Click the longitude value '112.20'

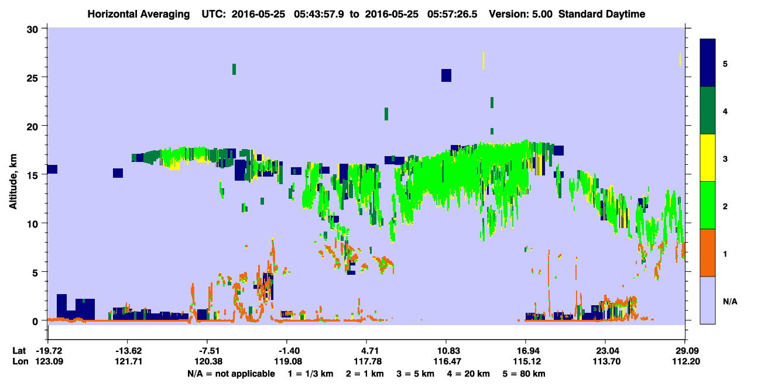[685, 361]
